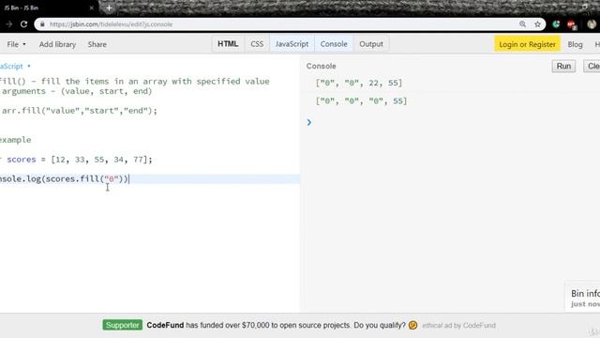Go forward with the browser arrow
Image resolution: width=600 pixels, height=338 pixels.
8,24
